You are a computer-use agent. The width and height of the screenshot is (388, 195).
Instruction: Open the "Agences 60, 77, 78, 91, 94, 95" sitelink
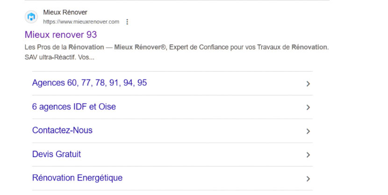[x=89, y=83]
